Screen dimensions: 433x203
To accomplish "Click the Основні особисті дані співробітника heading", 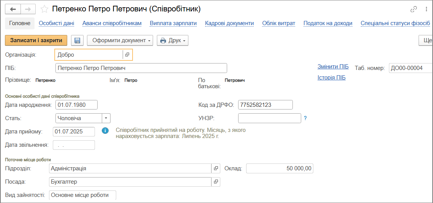I will coord(43,96).
